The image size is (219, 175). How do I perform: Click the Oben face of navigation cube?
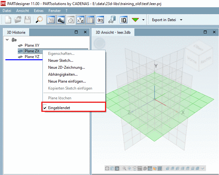[x=198, y=48]
